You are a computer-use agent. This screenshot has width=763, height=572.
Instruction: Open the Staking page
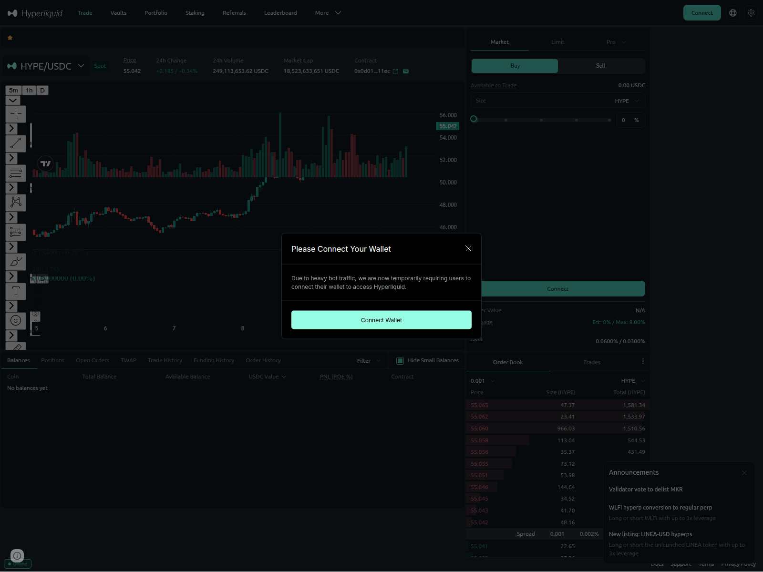(195, 13)
